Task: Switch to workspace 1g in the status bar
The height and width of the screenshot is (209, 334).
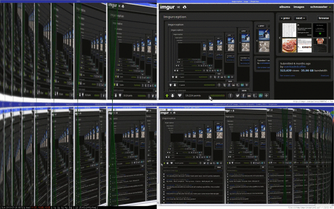Action: coord(55,207)
